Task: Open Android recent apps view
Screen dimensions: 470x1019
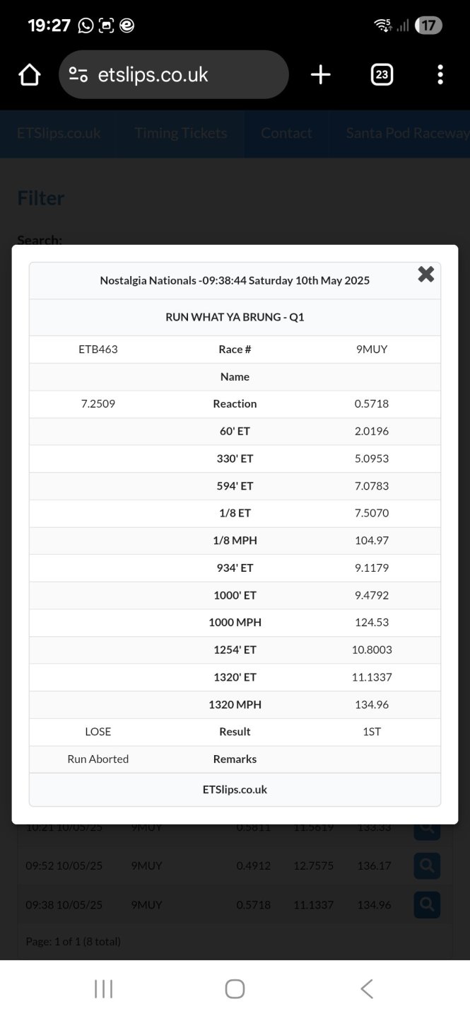Action: 103,989
